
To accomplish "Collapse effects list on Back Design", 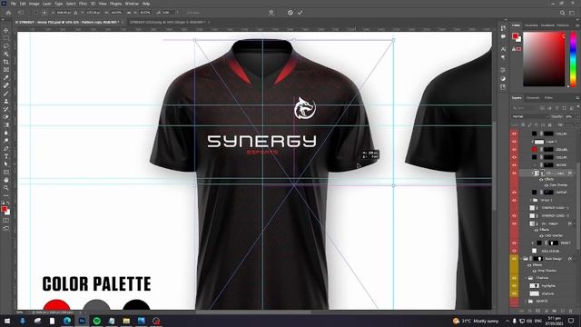I will point(576,258).
